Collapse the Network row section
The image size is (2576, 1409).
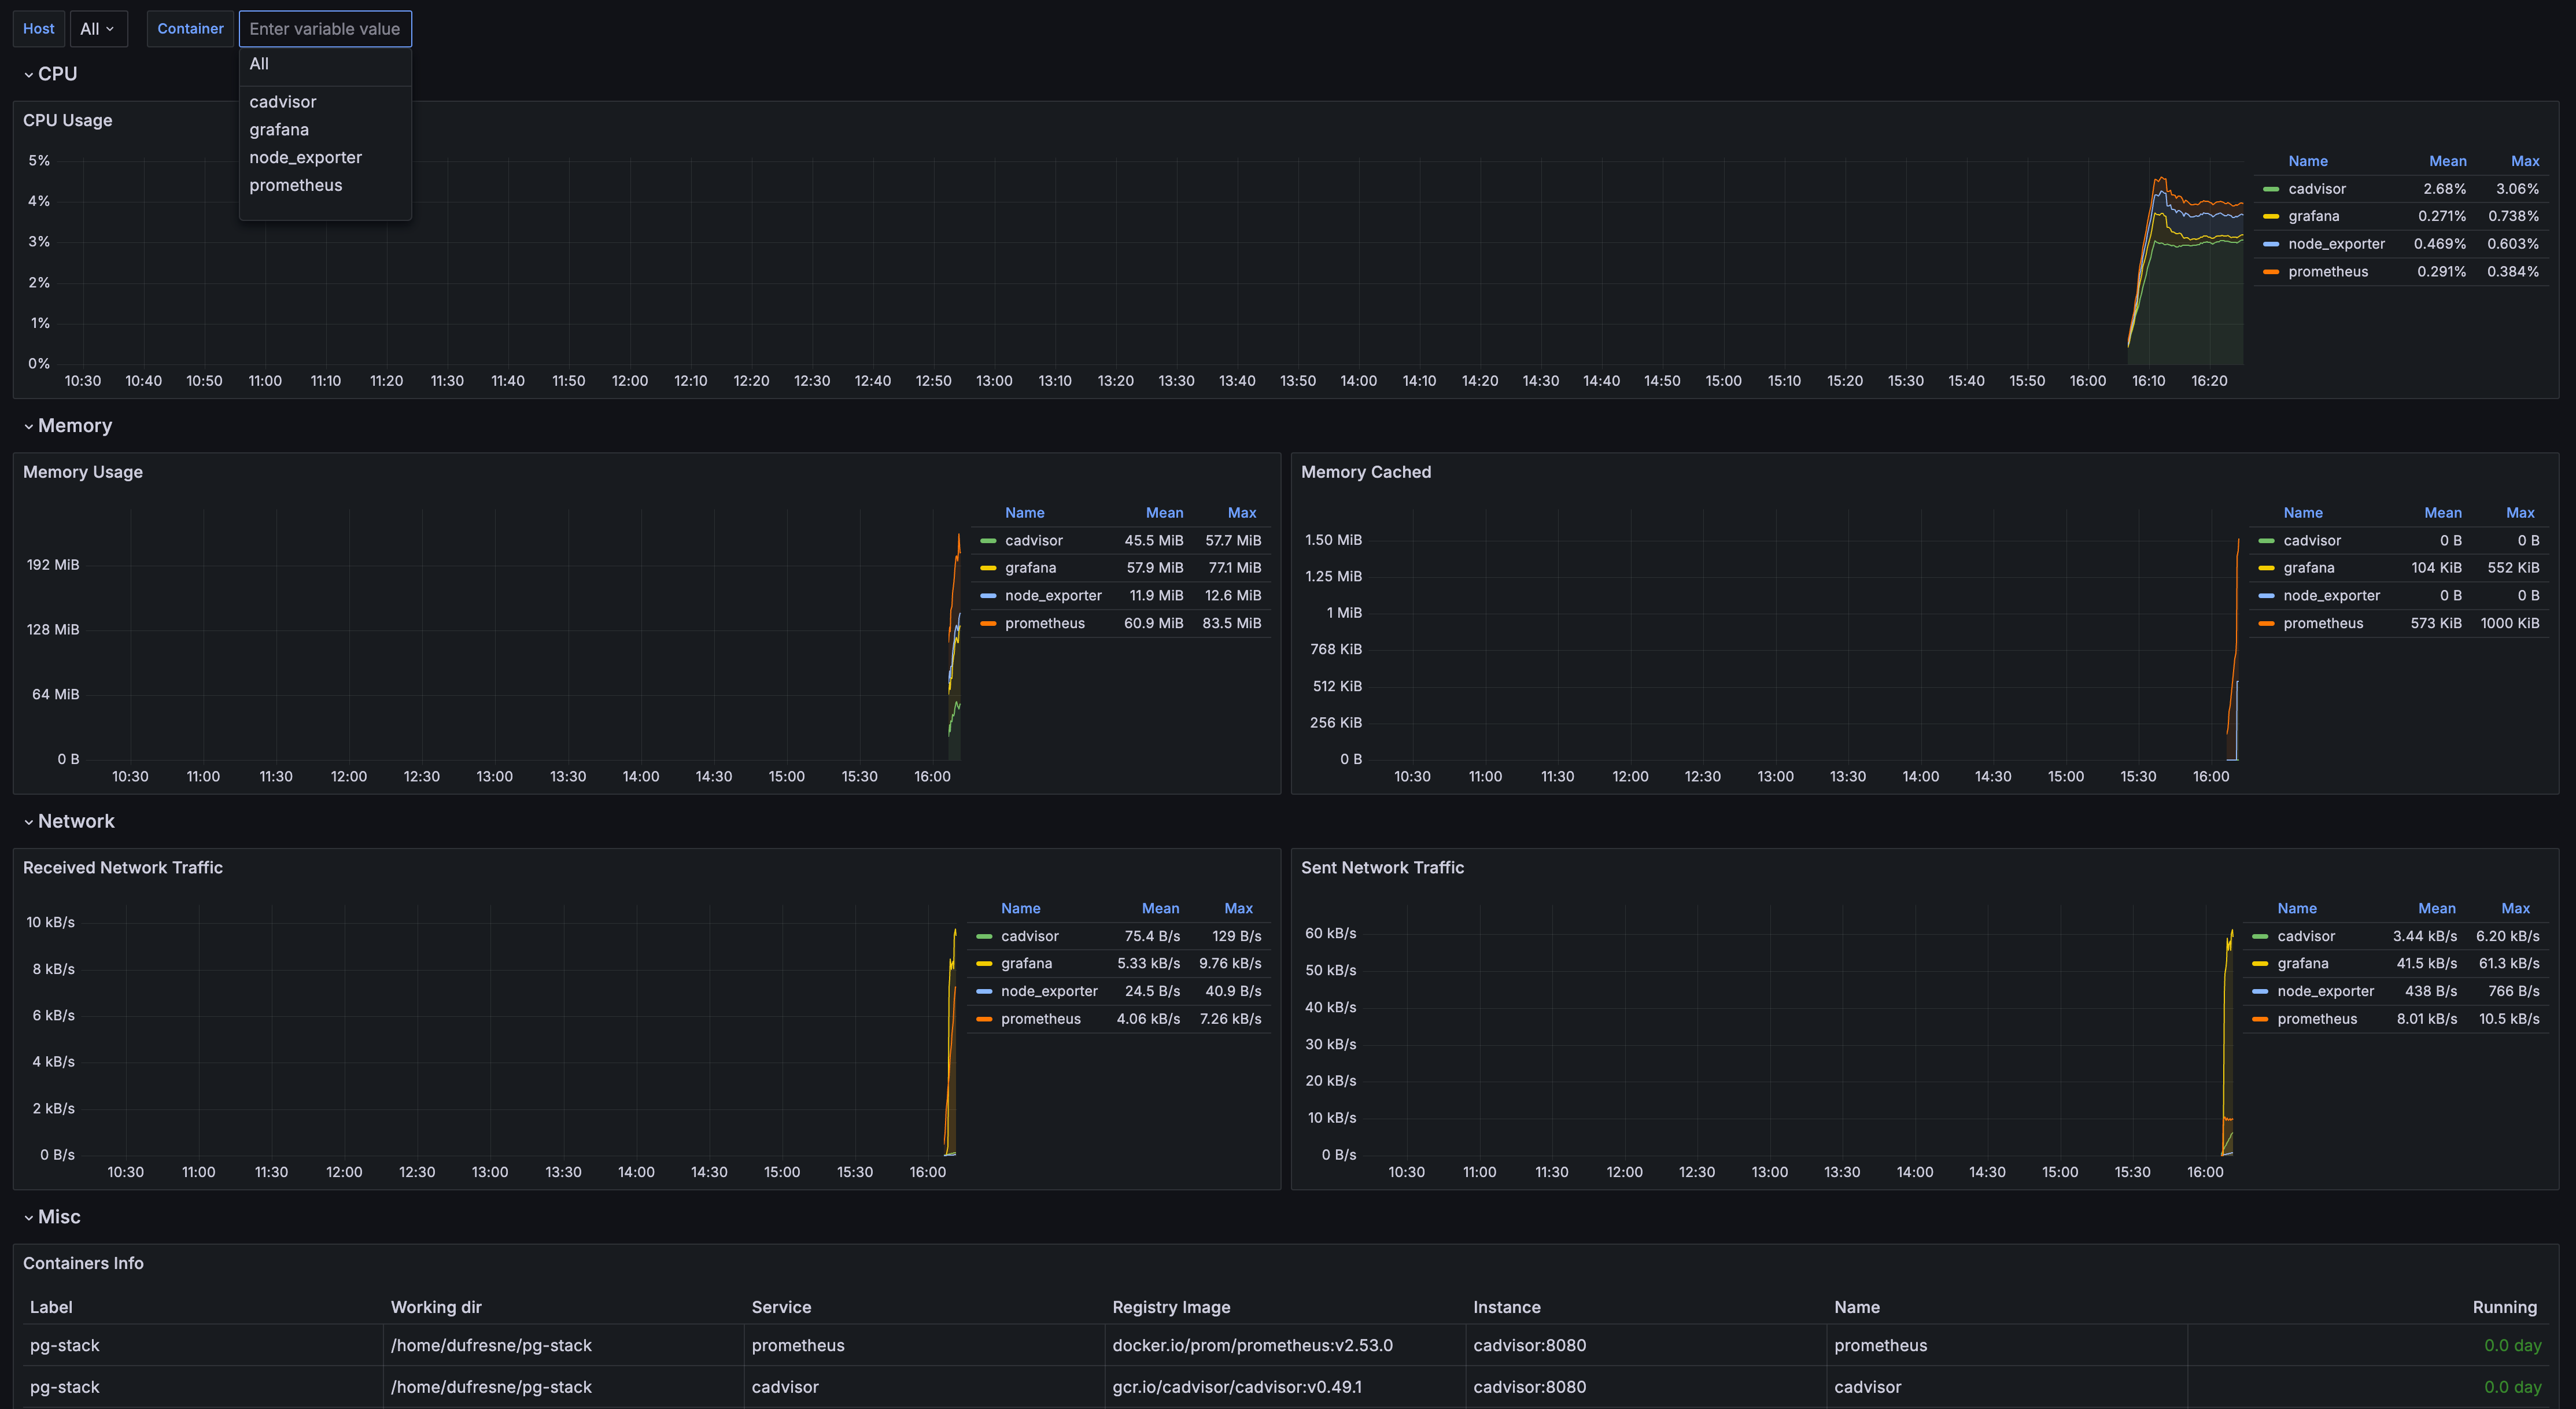pos(69,822)
